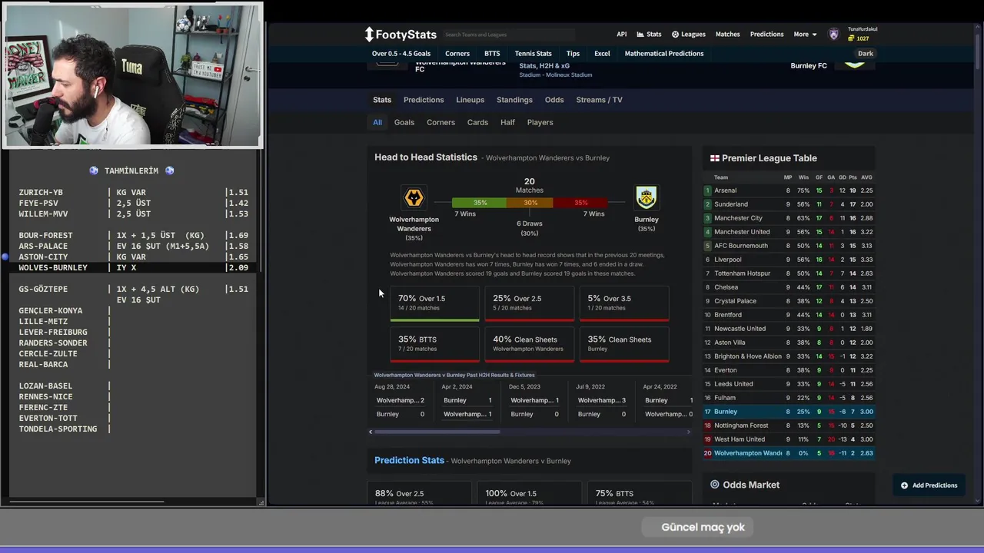Image resolution: width=984 pixels, height=553 pixels.
Task: Open the Tips menu link
Action: (573, 54)
